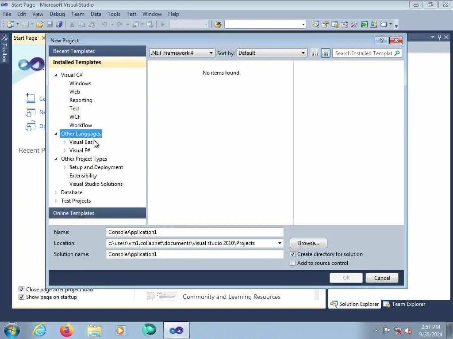Toggle Show page on startup checkbox
Viewport: 453px width, 339px height.
click(x=21, y=297)
